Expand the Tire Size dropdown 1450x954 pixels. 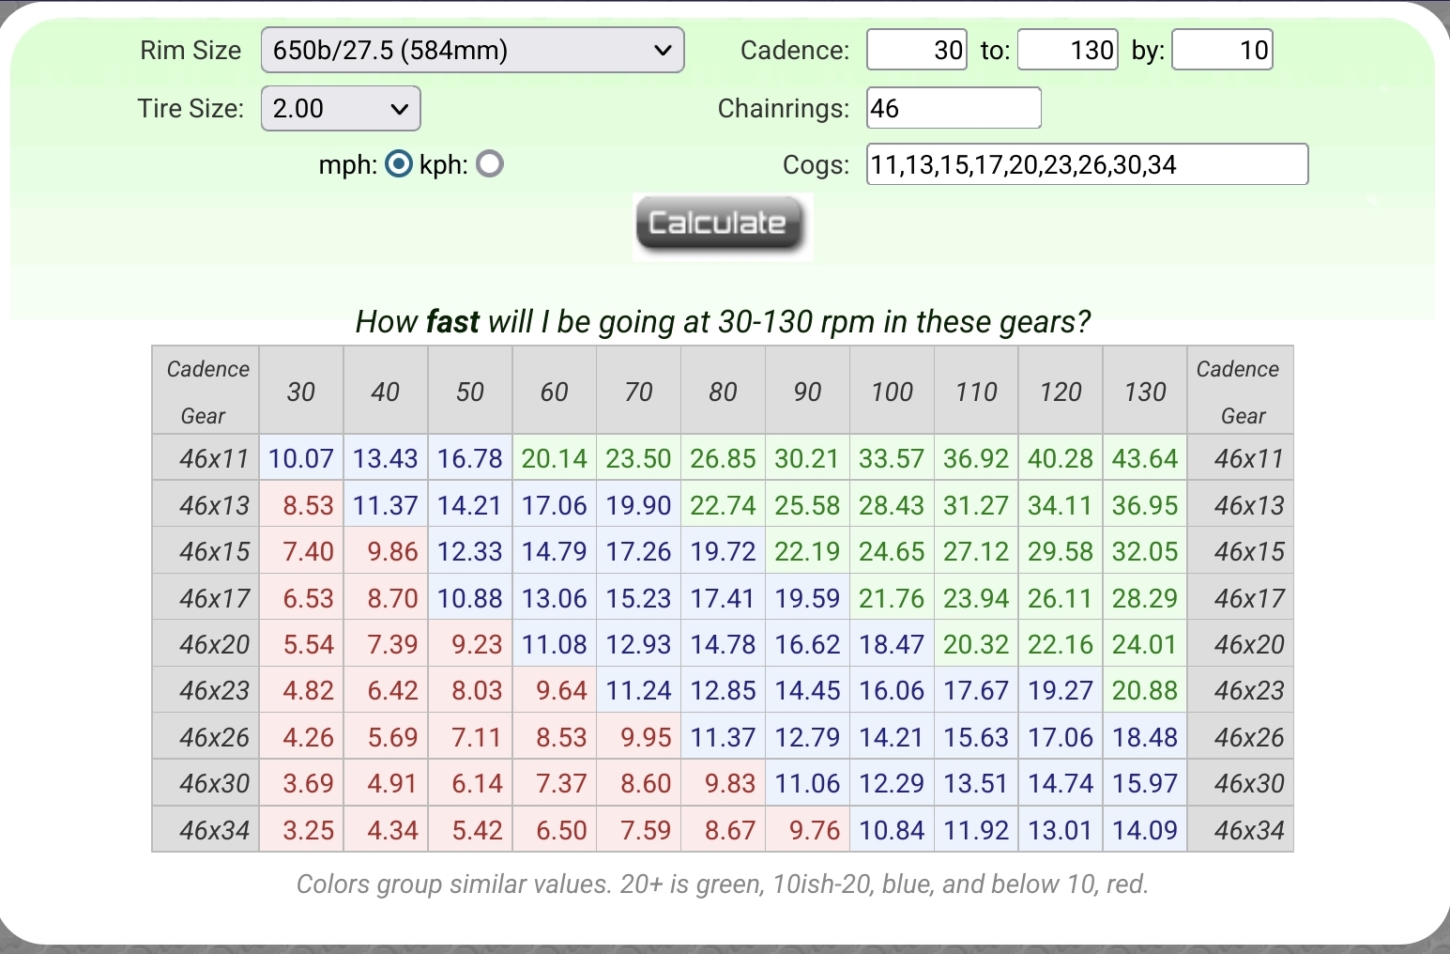pyautogui.click(x=340, y=109)
